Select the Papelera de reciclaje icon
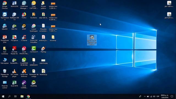 pos(5,73)
